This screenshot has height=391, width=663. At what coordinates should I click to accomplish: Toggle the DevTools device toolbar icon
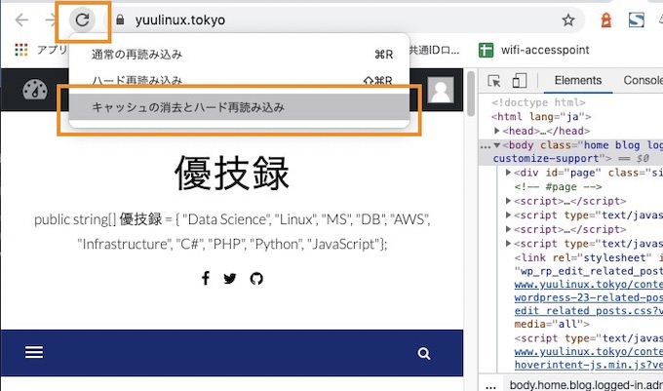[520, 80]
